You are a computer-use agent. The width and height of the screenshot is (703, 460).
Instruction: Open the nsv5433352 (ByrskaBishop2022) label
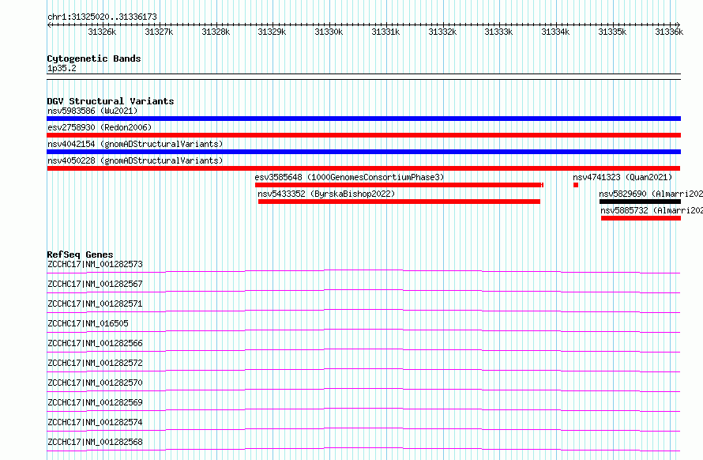326,194
